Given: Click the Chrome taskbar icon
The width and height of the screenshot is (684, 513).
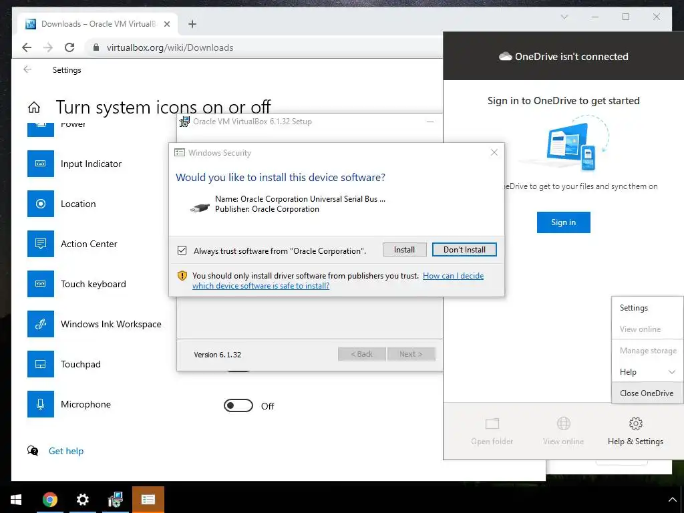Looking at the screenshot, I should tap(50, 500).
